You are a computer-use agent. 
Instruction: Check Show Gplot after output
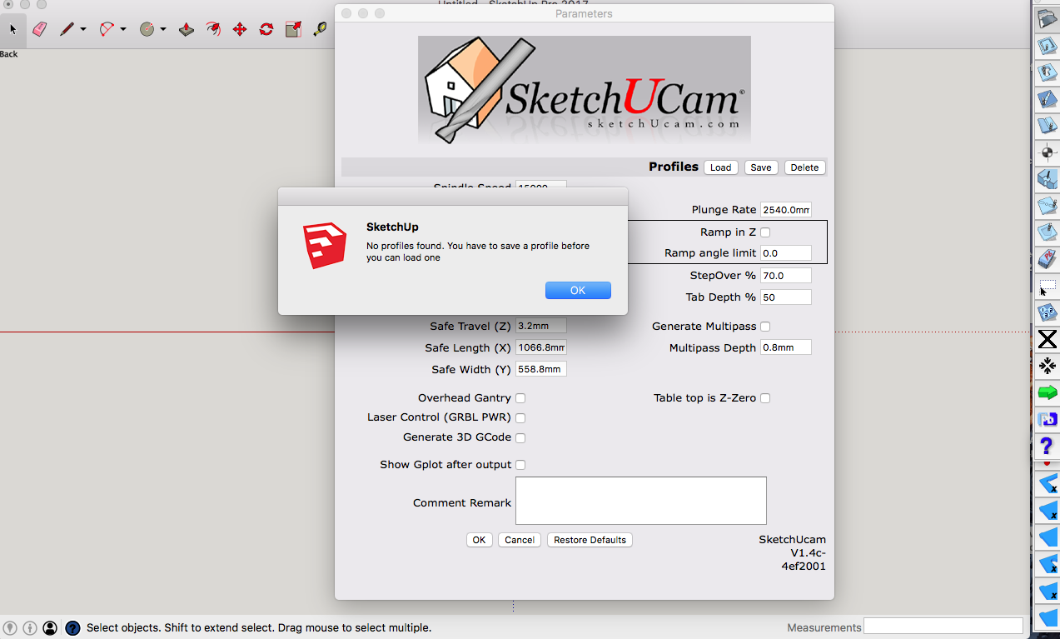tap(520, 465)
